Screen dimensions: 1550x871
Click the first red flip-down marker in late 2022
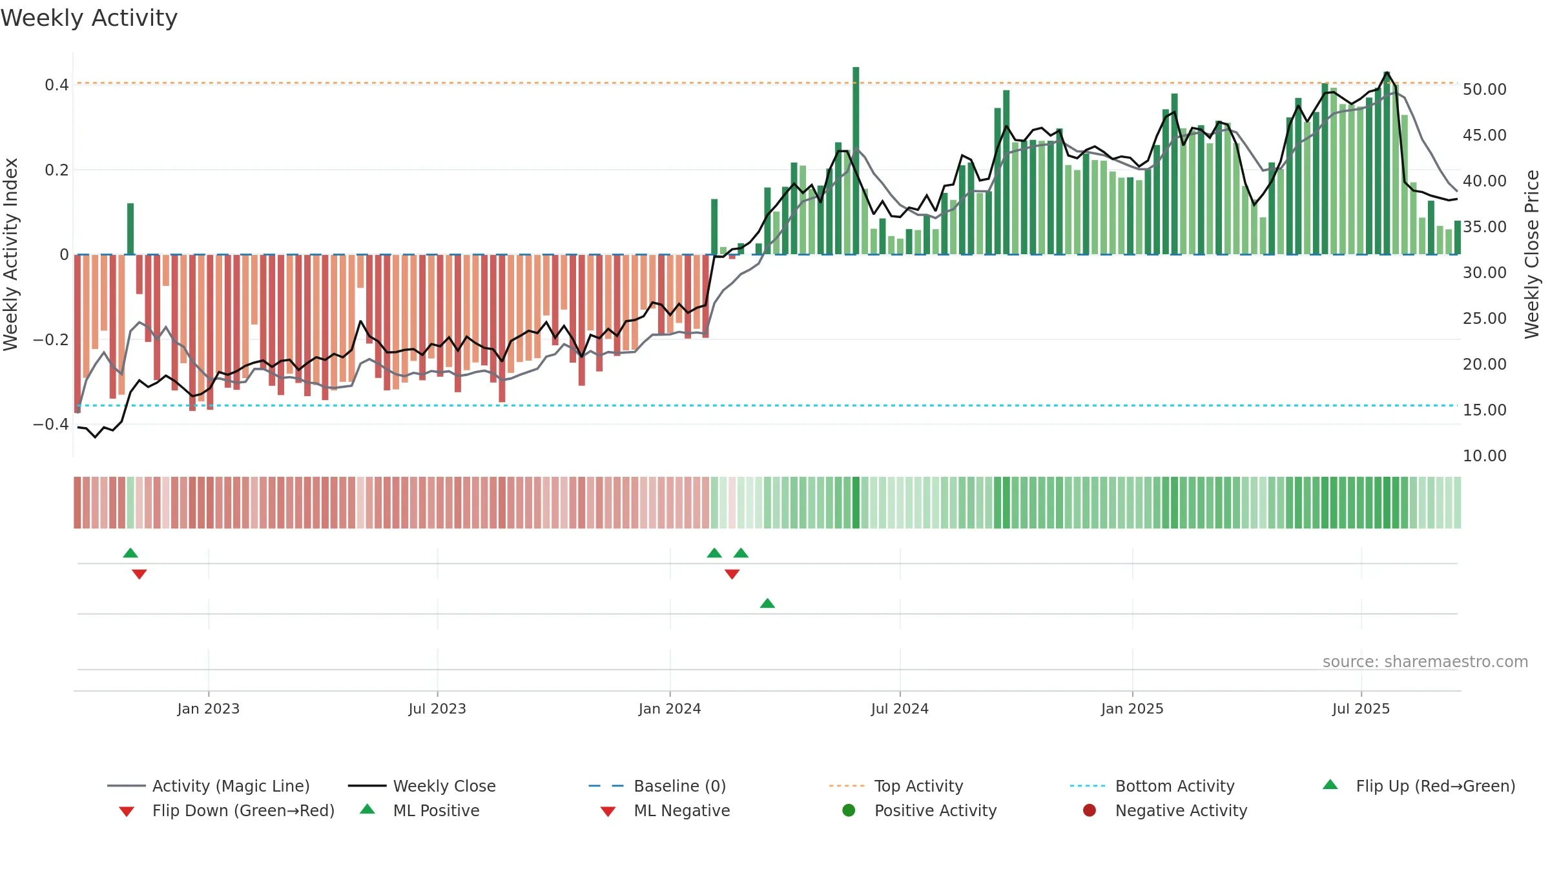pyautogui.click(x=139, y=574)
